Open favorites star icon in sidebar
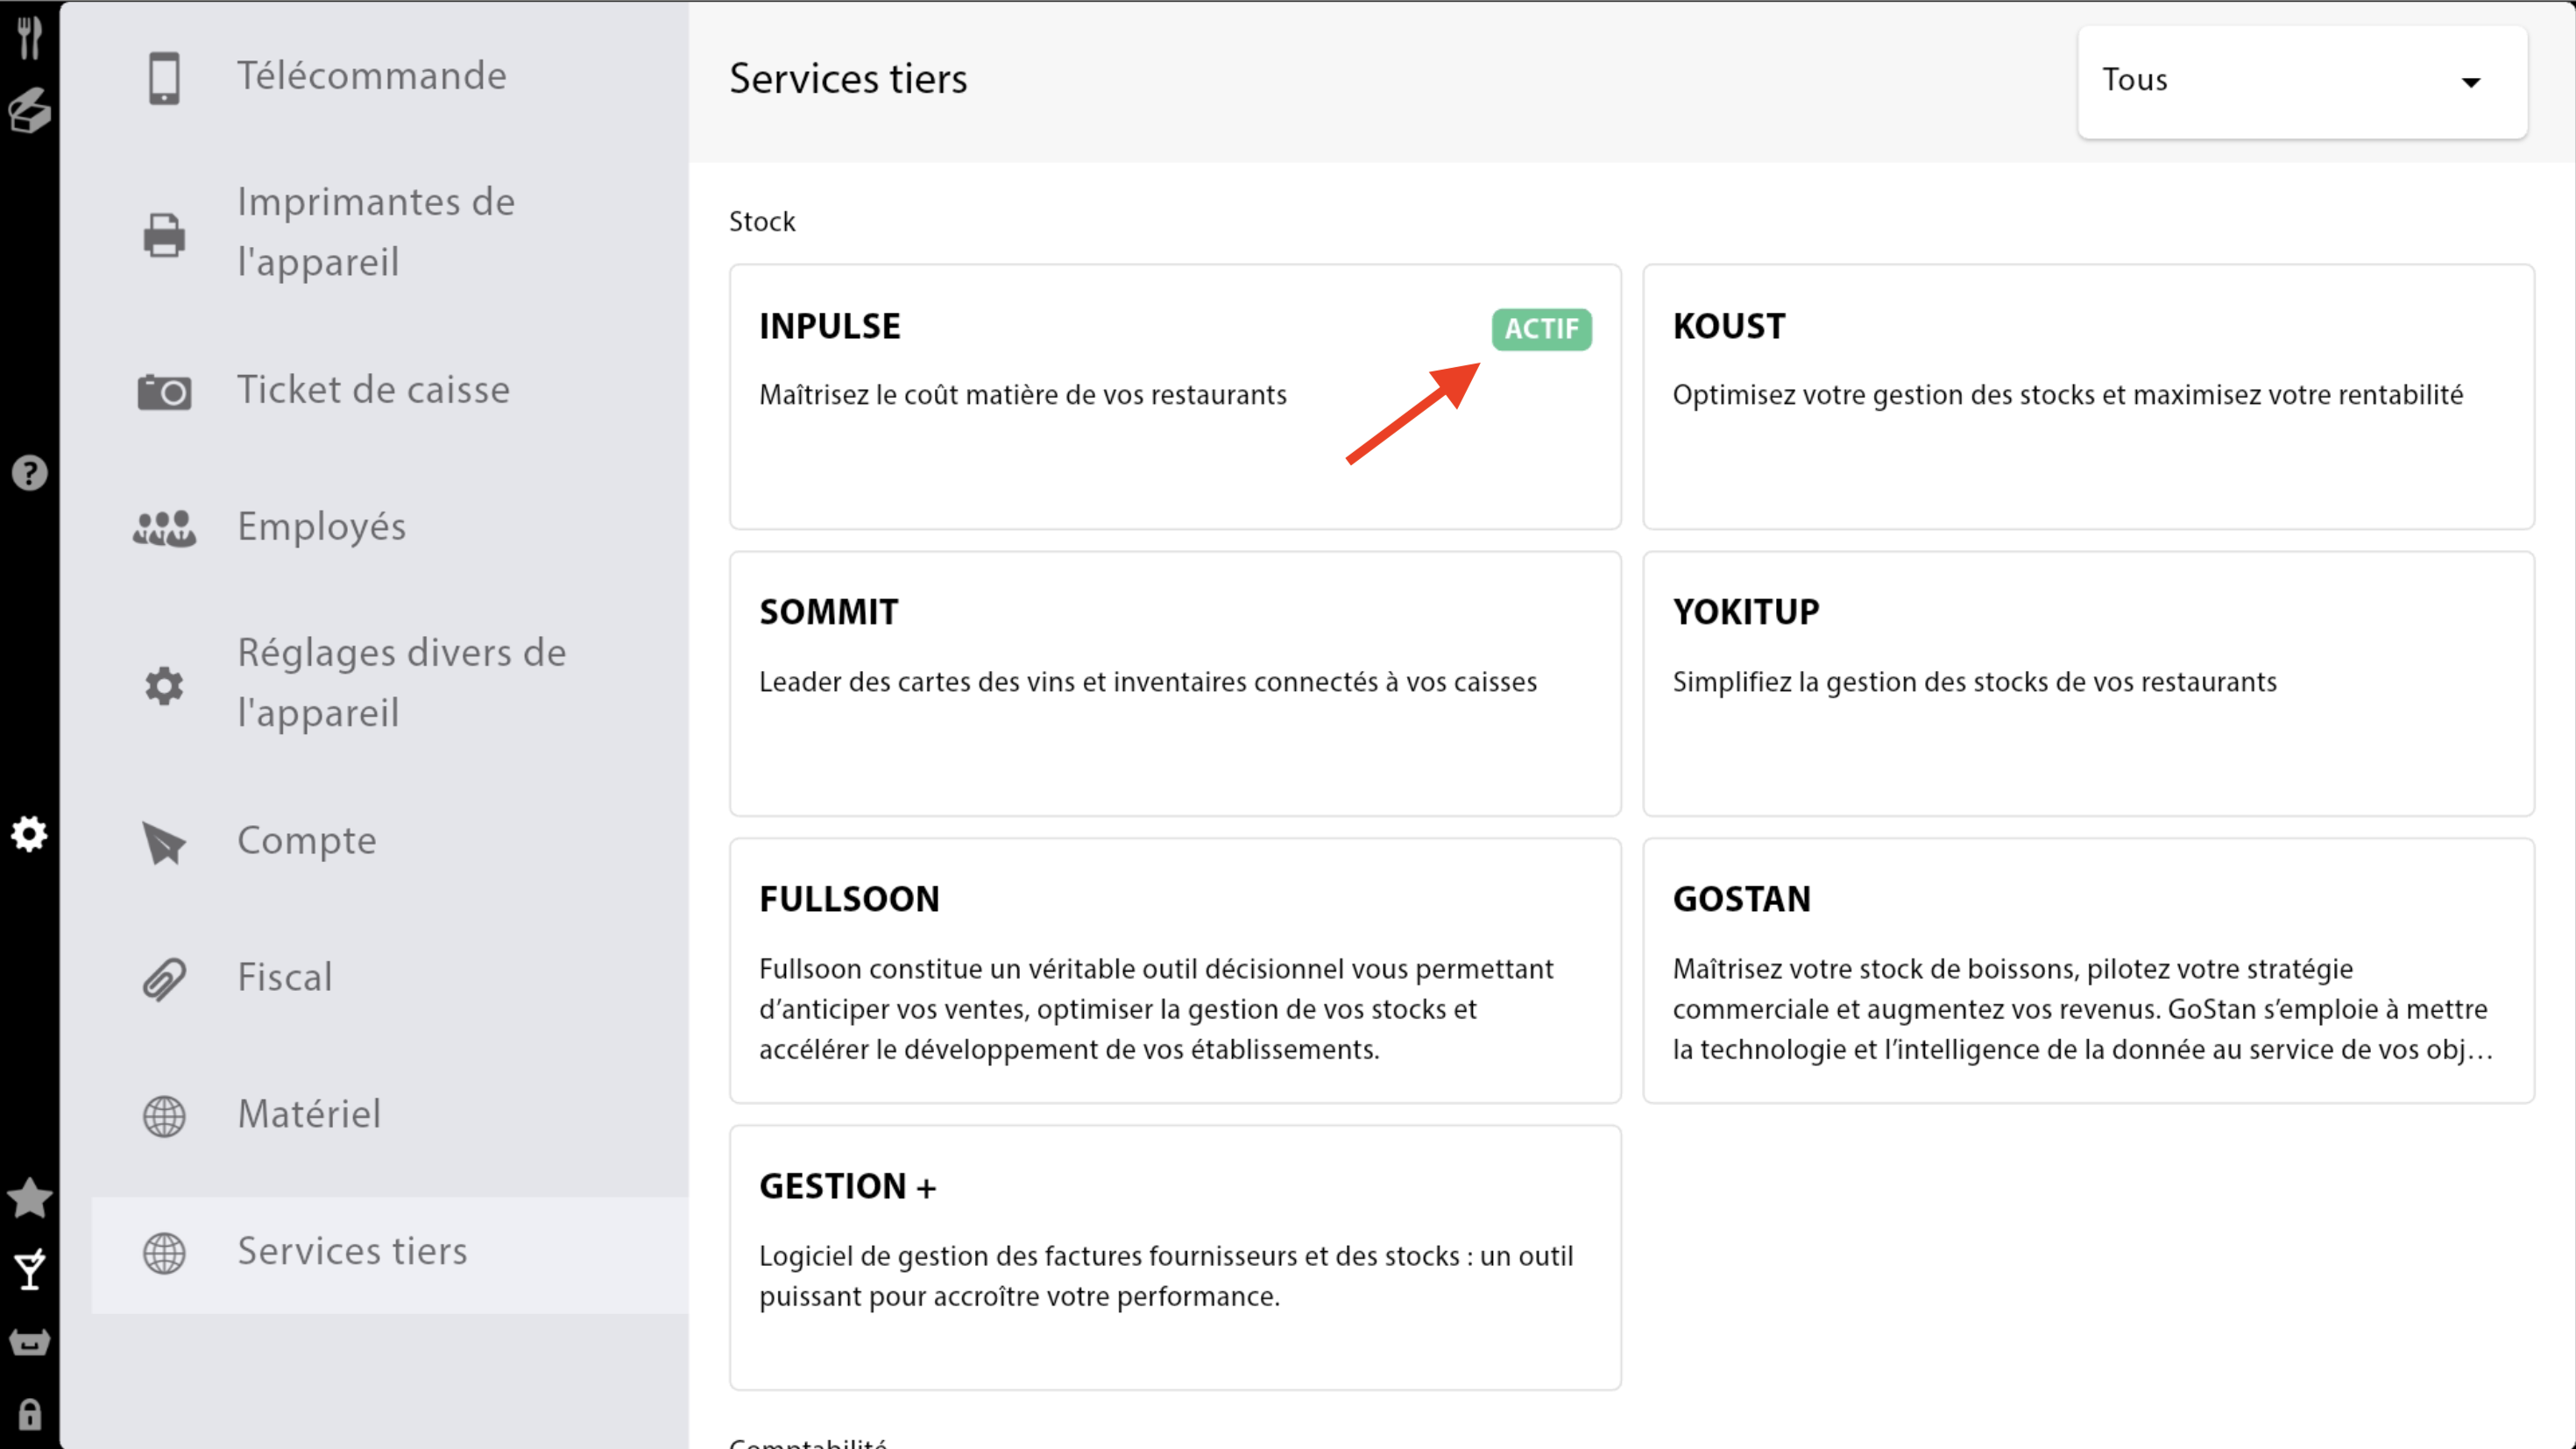The height and width of the screenshot is (1449, 2576). pos(29,1198)
